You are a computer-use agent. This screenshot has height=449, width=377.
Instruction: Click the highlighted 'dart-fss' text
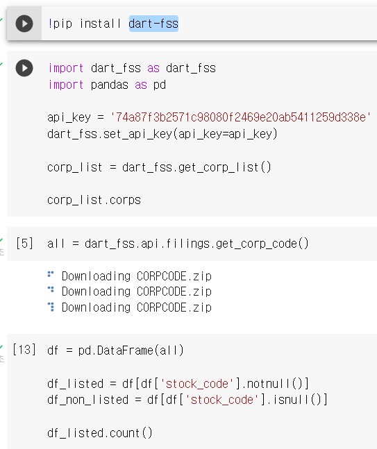pyautogui.click(x=153, y=24)
